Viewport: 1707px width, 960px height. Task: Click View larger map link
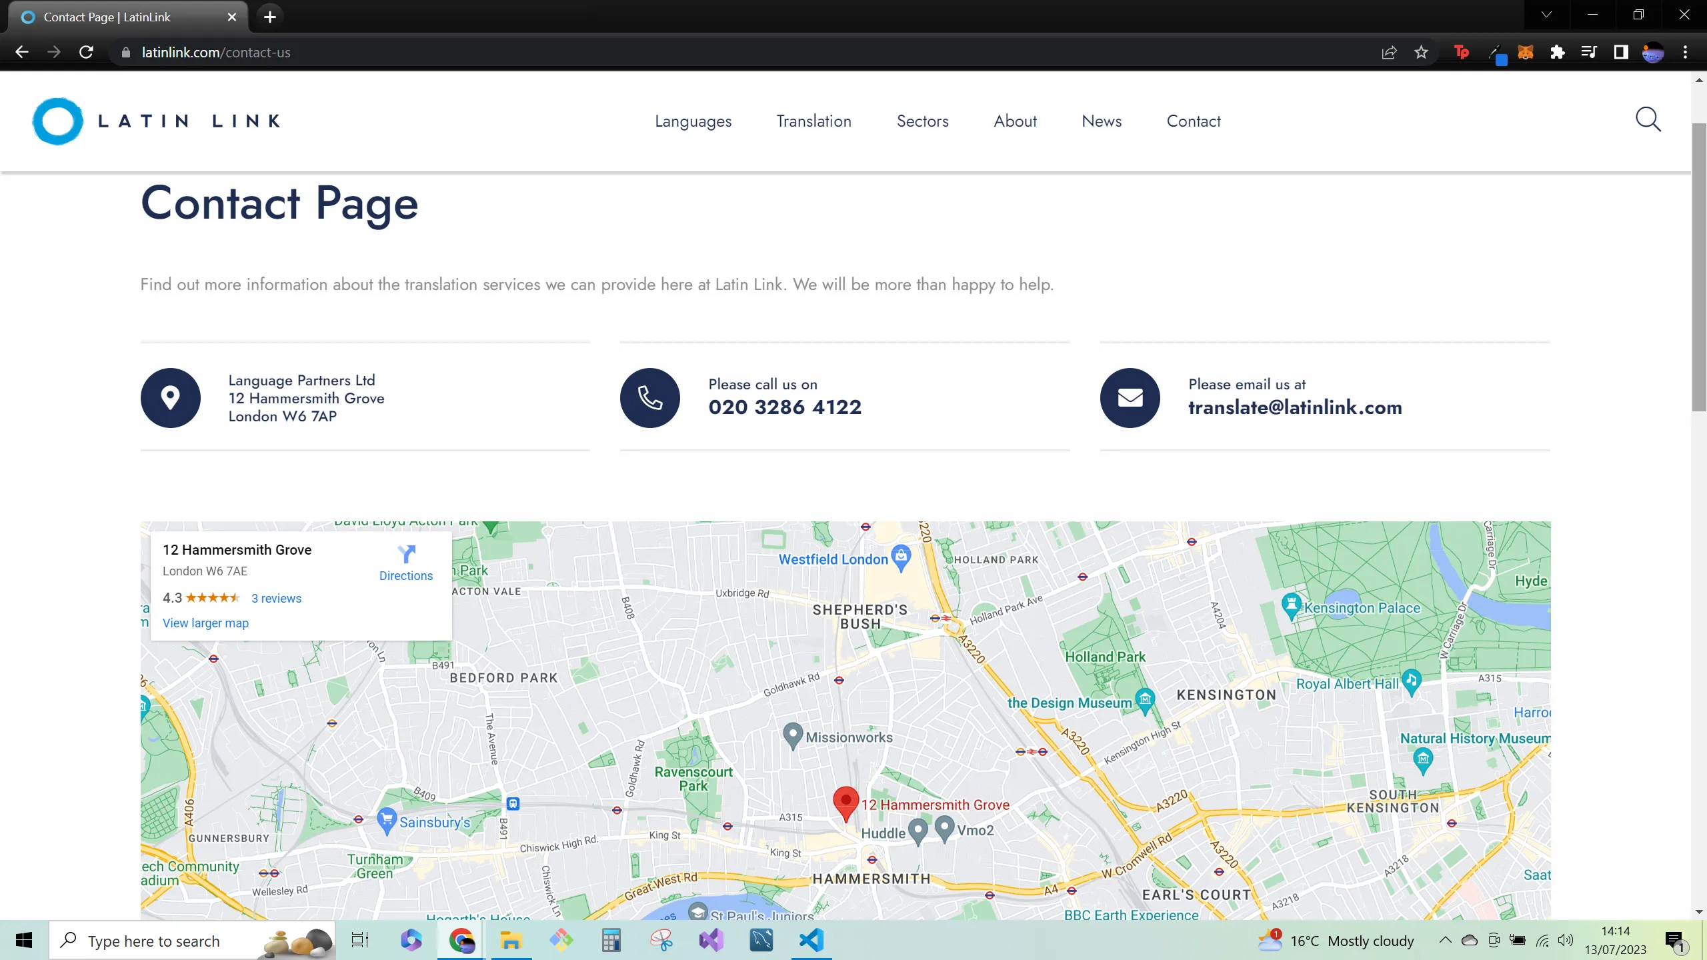pos(205,623)
